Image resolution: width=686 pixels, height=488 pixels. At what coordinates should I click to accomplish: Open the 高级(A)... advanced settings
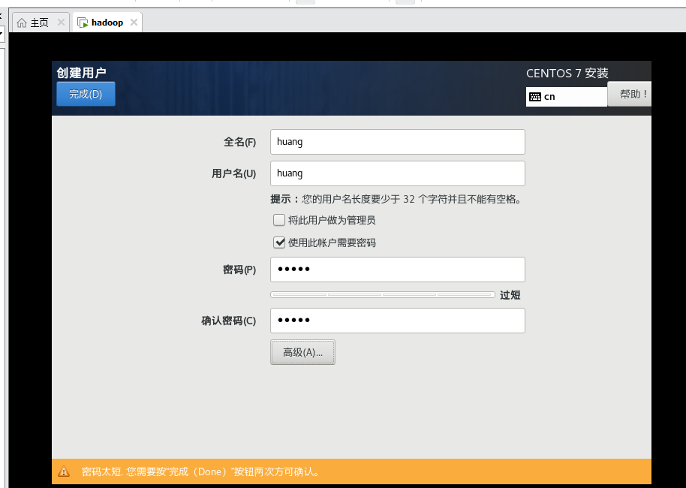pyautogui.click(x=302, y=352)
